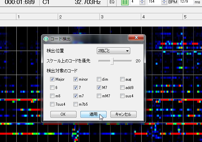Click the green measure grid icon
The width and height of the screenshot is (202, 142).
pos(125,2)
